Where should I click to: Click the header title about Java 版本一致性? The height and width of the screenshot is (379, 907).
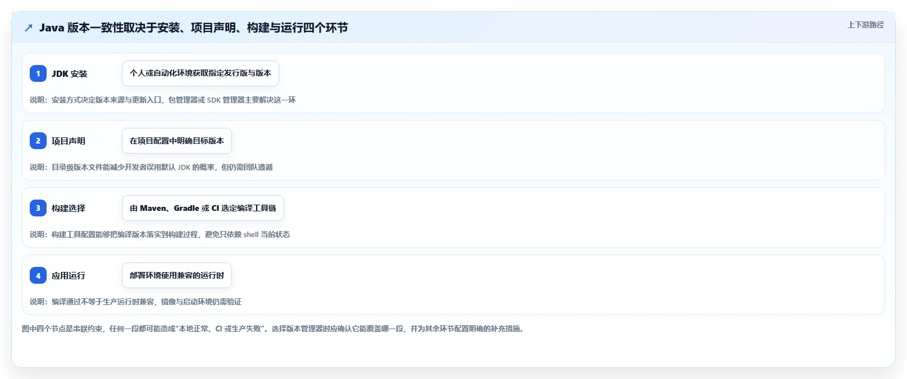pos(193,27)
